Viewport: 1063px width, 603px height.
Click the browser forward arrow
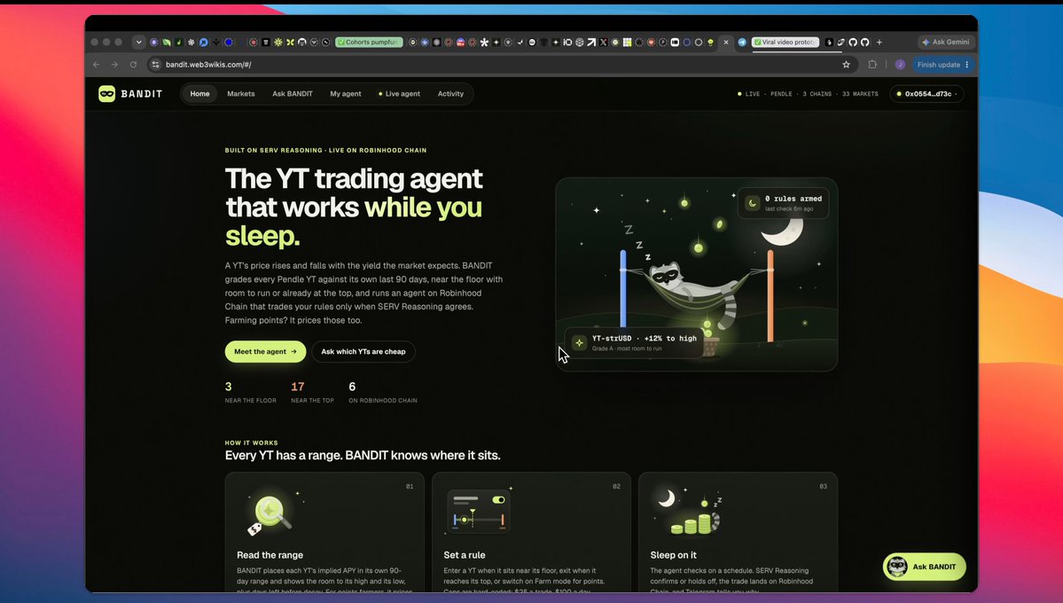click(114, 65)
